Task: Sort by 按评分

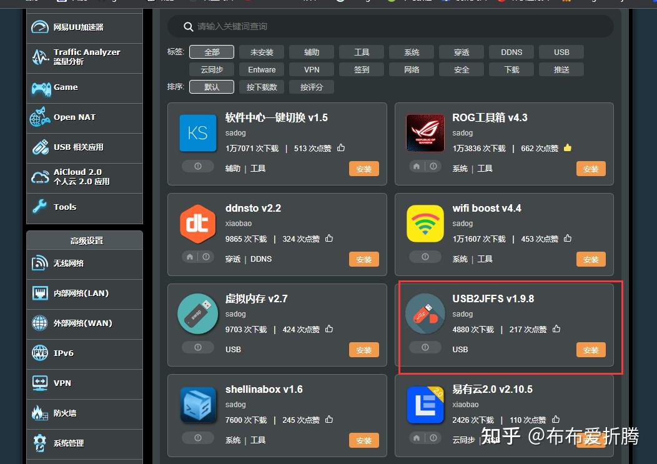Action: (x=311, y=87)
